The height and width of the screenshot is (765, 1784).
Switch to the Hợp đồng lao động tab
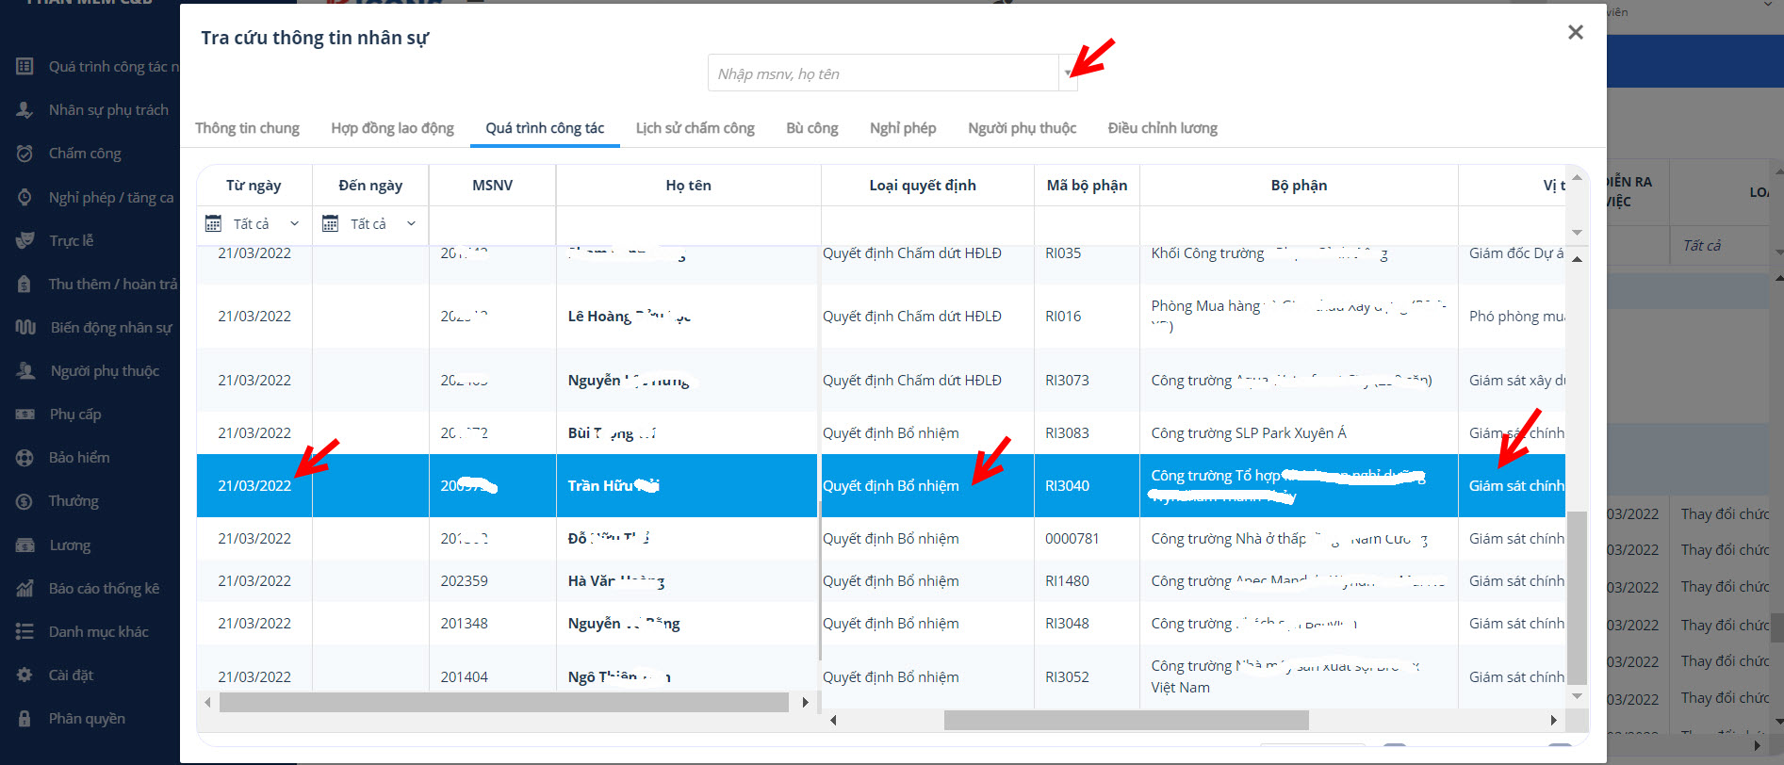coord(392,128)
